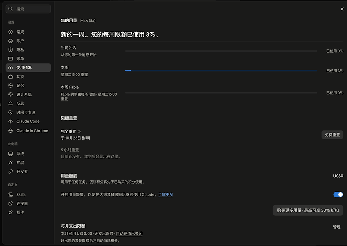
Task: Click the Skills scroll icon
Action: click(x=11, y=195)
